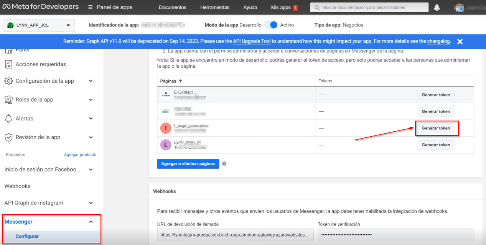
Task: Click the Tipo de app: Negocios label
Action: [339, 25]
